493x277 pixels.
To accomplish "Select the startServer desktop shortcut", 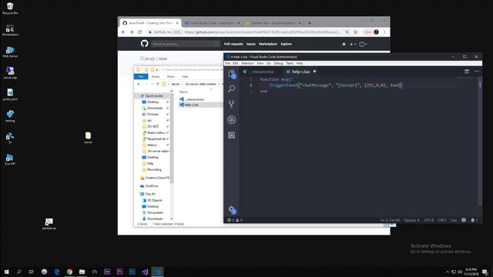I will click(49, 224).
